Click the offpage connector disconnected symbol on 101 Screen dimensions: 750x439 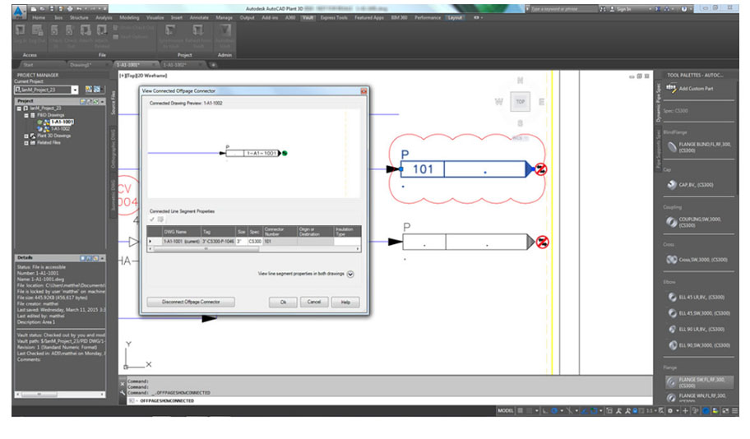tap(540, 169)
